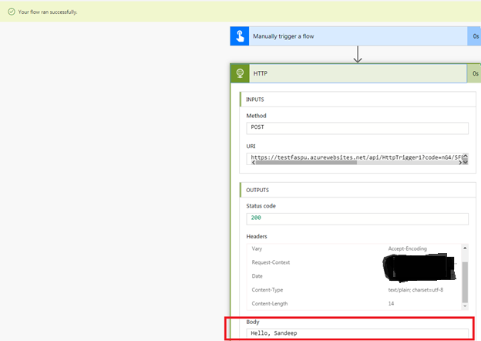The image size is (481, 341).
Task: Click the Date header name
Action: point(257,276)
